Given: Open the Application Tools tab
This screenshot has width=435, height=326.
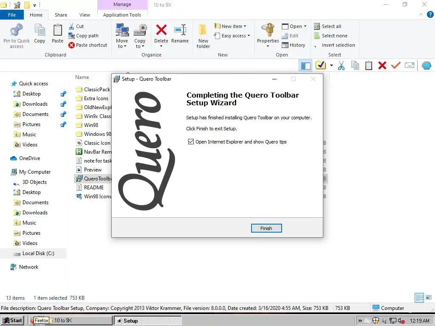Looking at the screenshot, I should click(122, 15).
